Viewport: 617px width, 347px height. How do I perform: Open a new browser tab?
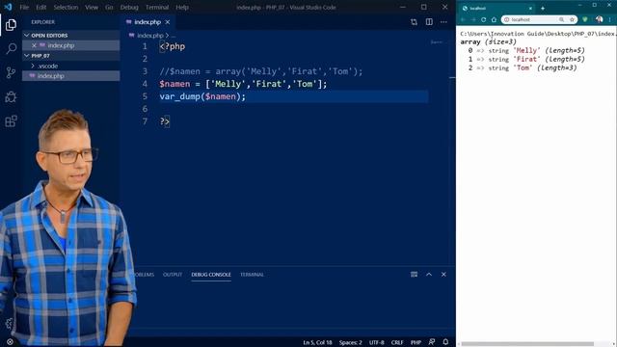[543, 9]
